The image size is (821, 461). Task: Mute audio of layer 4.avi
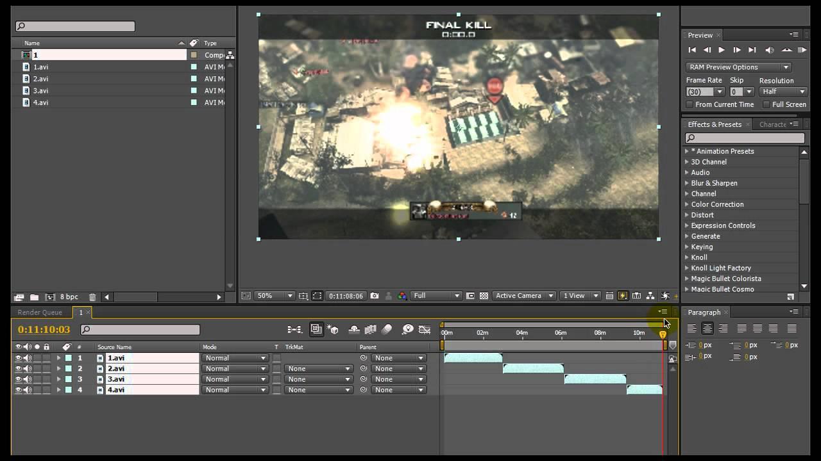click(27, 390)
